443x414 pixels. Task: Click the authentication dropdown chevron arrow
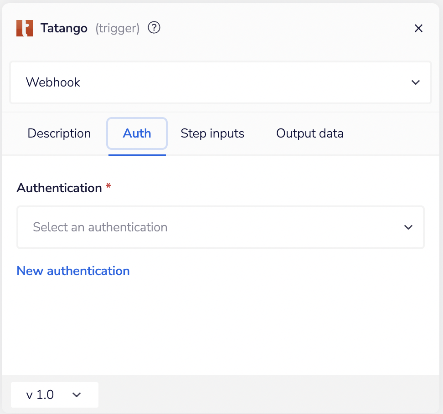click(408, 227)
